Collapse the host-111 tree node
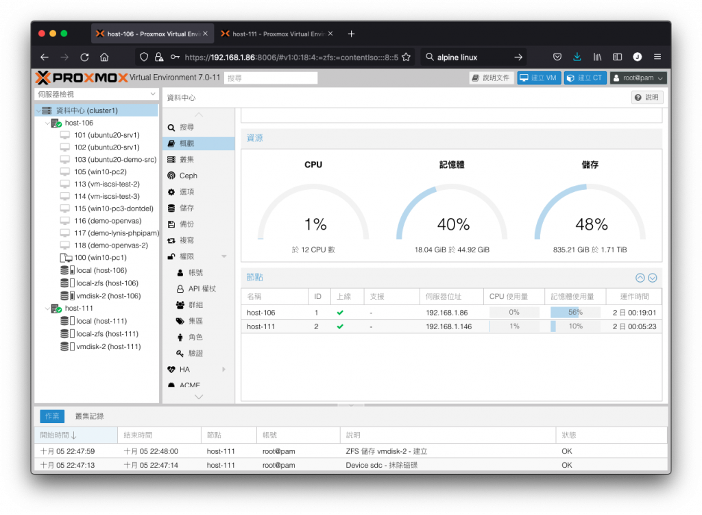The height and width of the screenshot is (515, 702). coord(47,308)
